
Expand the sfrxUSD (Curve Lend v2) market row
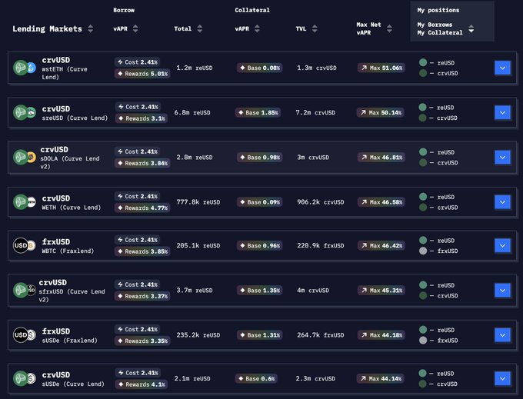click(x=503, y=291)
